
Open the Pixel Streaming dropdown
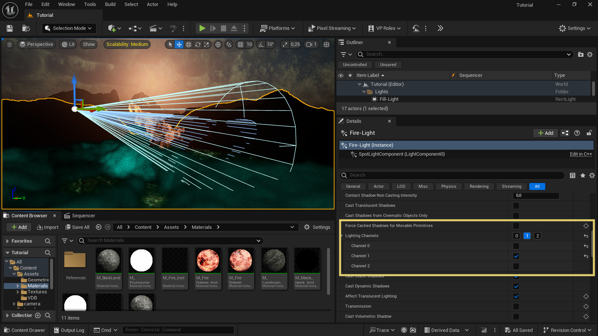click(332, 28)
